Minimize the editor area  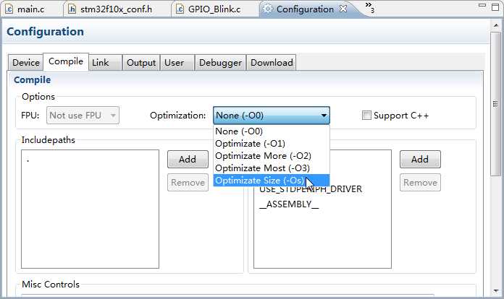click(x=482, y=6)
